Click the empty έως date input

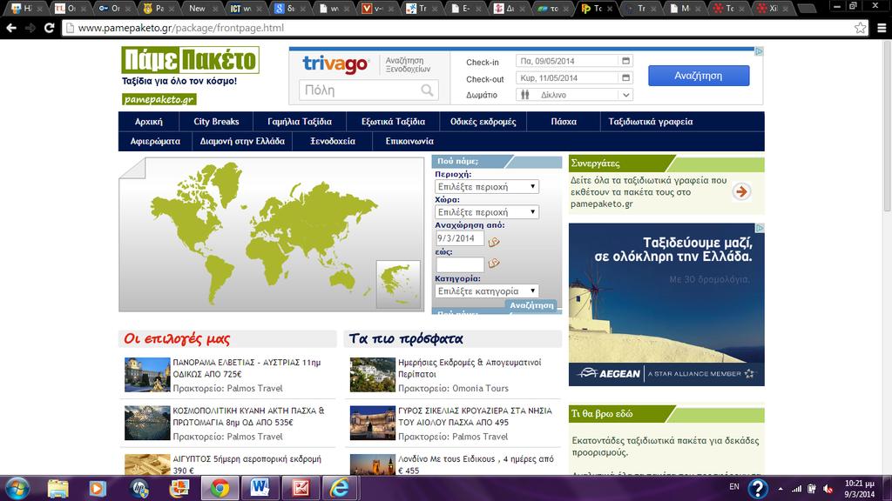(460, 264)
